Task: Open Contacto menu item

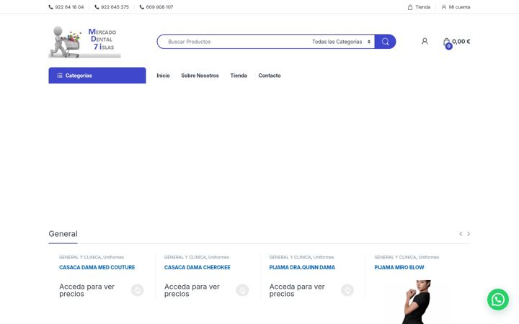Action: [270, 76]
